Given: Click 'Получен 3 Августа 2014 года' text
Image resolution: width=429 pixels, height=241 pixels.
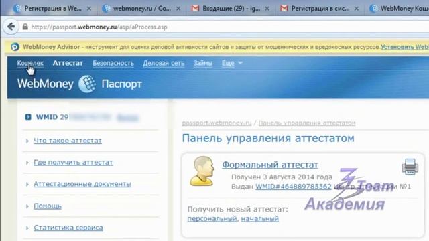Looking at the screenshot, I should point(282,177).
